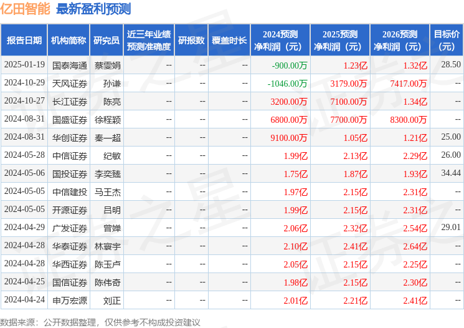Select analyst name 吕明
The image size is (464, 328).
(x=112, y=210)
